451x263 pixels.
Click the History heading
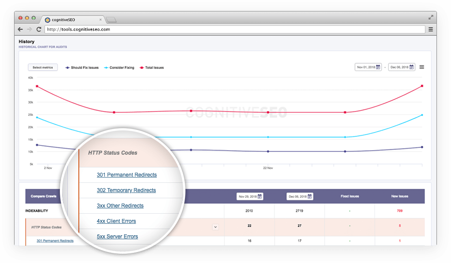coord(26,42)
